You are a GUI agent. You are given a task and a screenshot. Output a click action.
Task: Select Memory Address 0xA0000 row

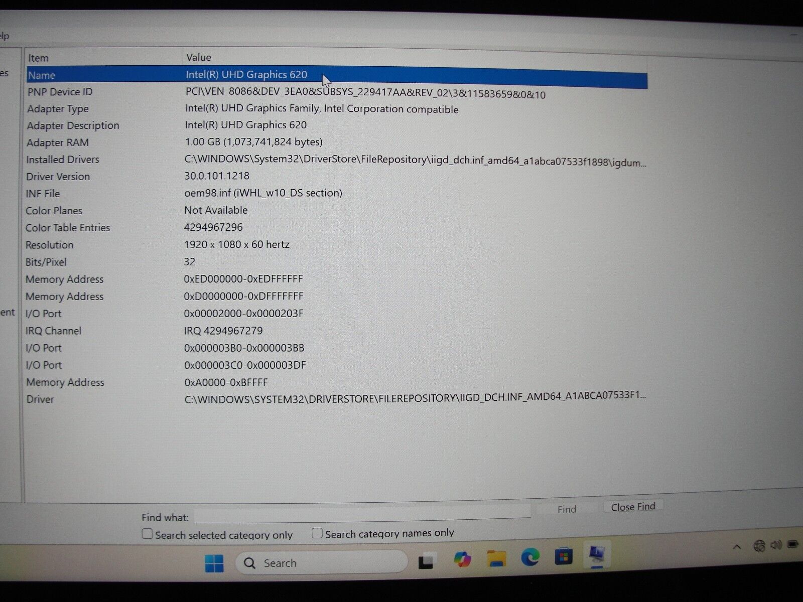click(x=337, y=382)
